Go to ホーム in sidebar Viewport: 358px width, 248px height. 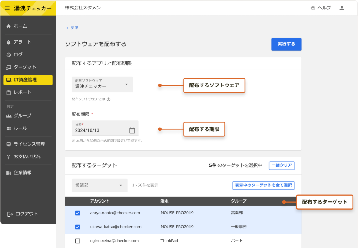28,26
